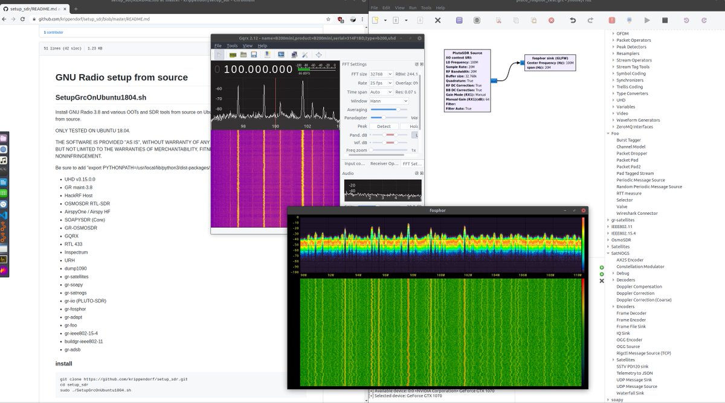Stop flowgraph with GRC stop icon
Screen dimensions: 725x403
[x=665, y=20]
